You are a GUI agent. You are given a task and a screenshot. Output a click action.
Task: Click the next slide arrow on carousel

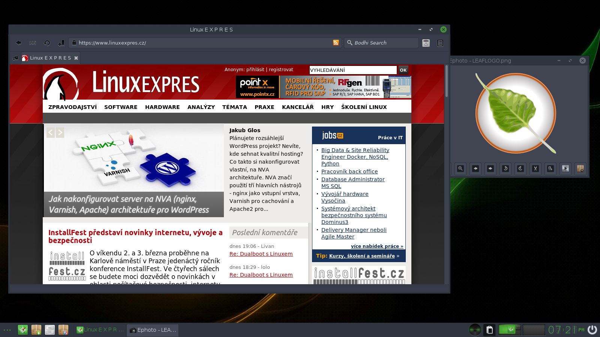pyautogui.click(x=60, y=133)
